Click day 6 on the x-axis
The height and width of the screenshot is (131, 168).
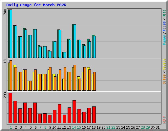point(35,127)
